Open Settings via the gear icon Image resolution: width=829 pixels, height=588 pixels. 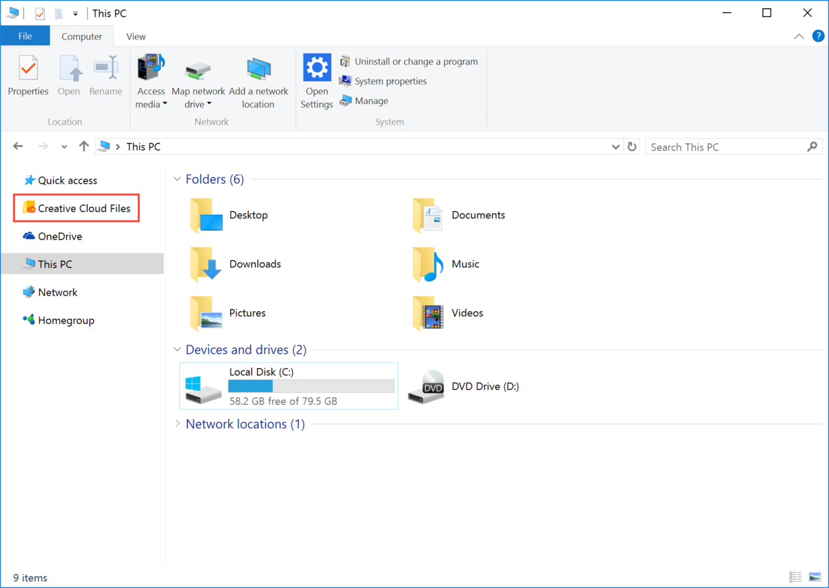click(x=317, y=67)
